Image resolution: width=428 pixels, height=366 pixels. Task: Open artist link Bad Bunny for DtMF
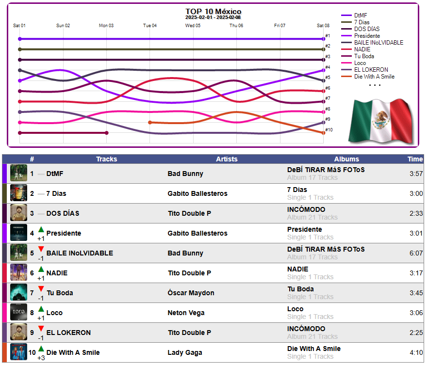coord(185,174)
